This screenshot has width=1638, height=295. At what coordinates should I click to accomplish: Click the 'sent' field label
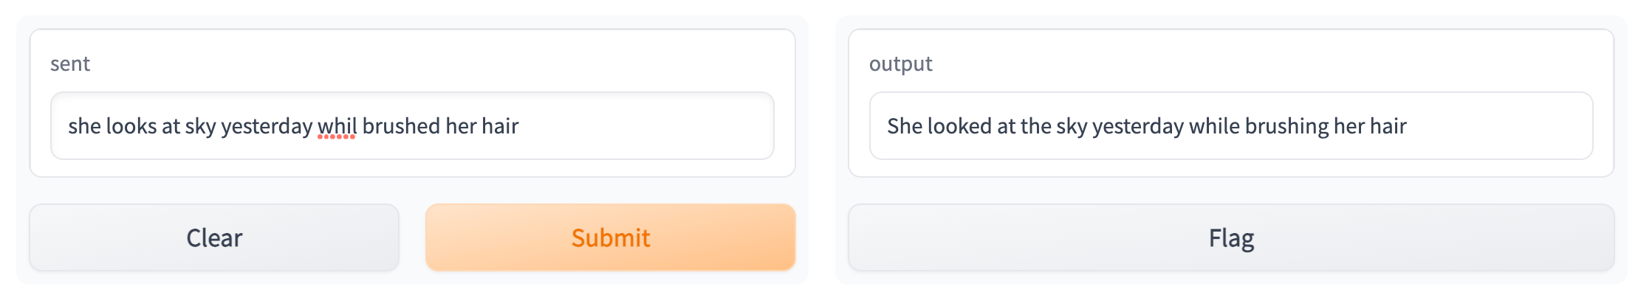click(70, 64)
